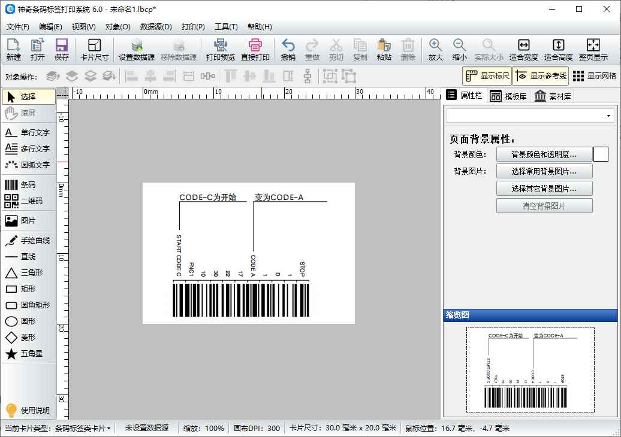Click 卡片尺寸: 30.0 毫米 x 20.0 毫米 status
The height and width of the screenshot is (437, 621).
pos(343,428)
